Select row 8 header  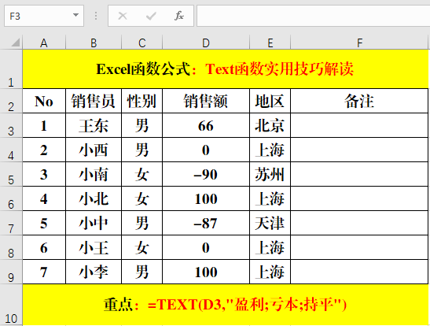click(11, 247)
